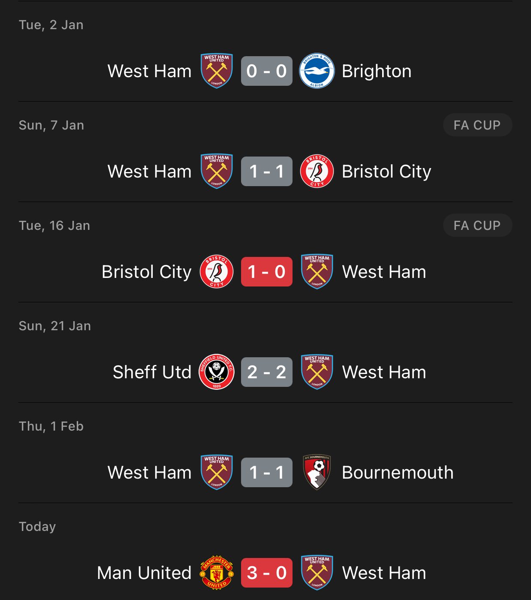Click West Ham crest in Bournemouth match
This screenshot has width=531, height=600.
point(217,472)
